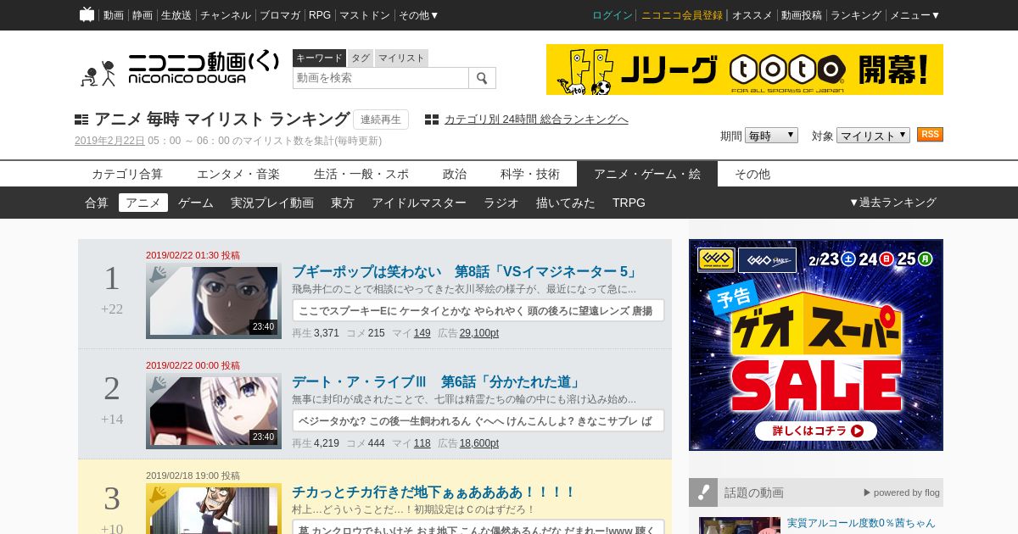Switch to エンタメ・音楽 category tab

click(238, 174)
